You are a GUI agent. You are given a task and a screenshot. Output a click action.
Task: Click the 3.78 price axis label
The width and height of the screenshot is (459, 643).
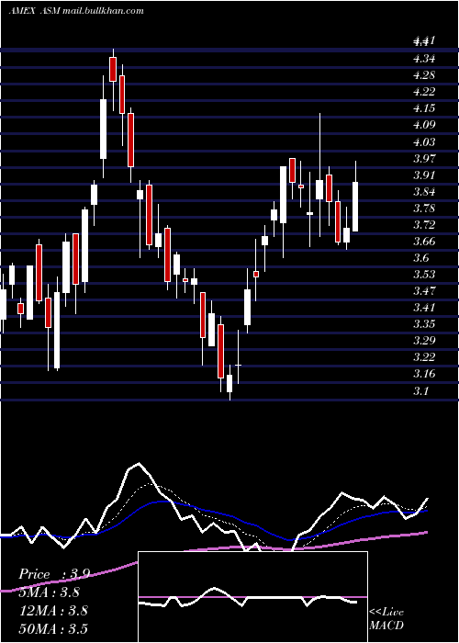pyautogui.click(x=424, y=208)
